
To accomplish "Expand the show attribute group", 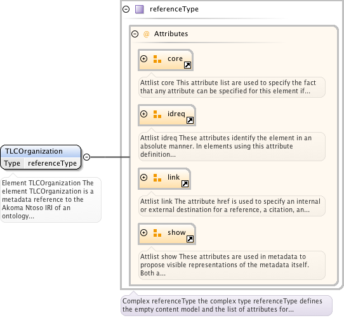I will [x=143, y=233].
